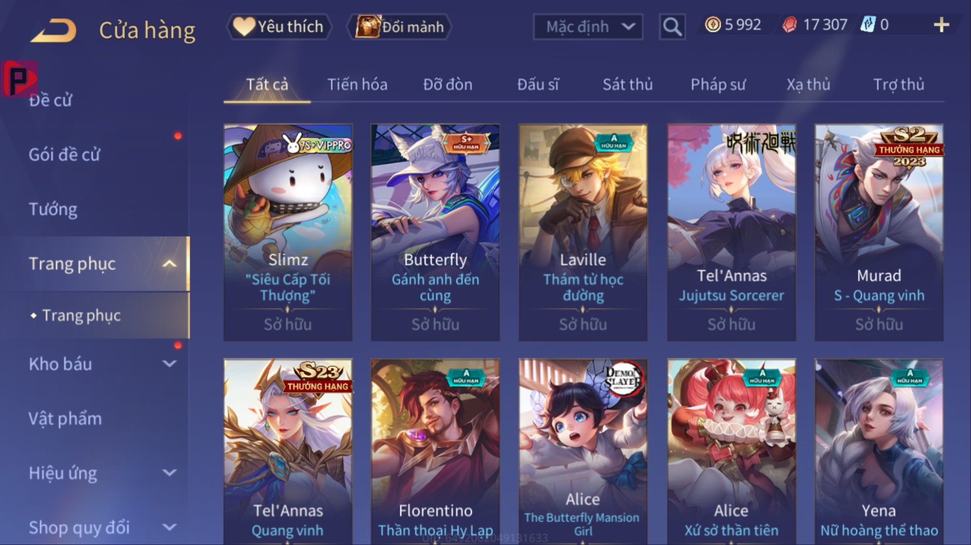Open the Yêu thích heart favorites
Screen dimensions: 971x545
tap(279, 27)
